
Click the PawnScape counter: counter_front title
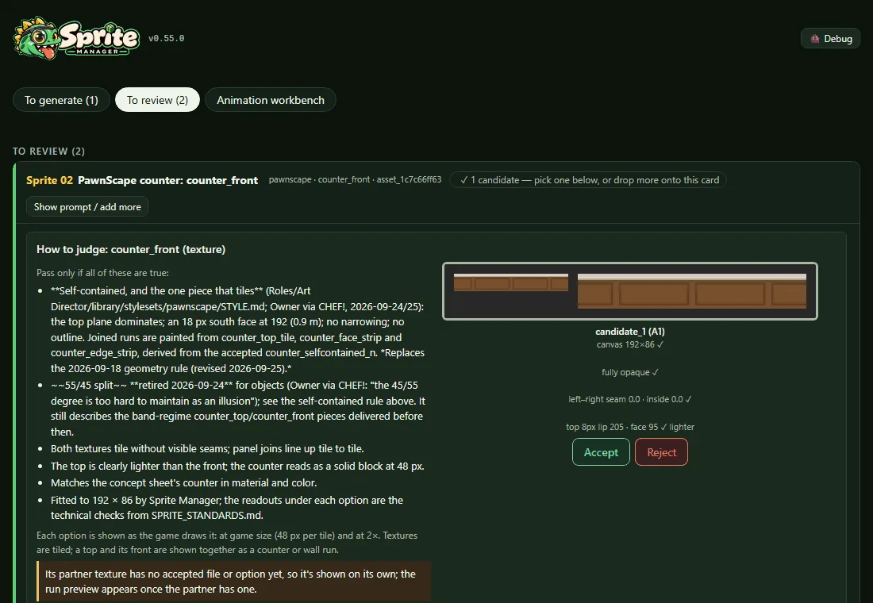click(167, 180)
